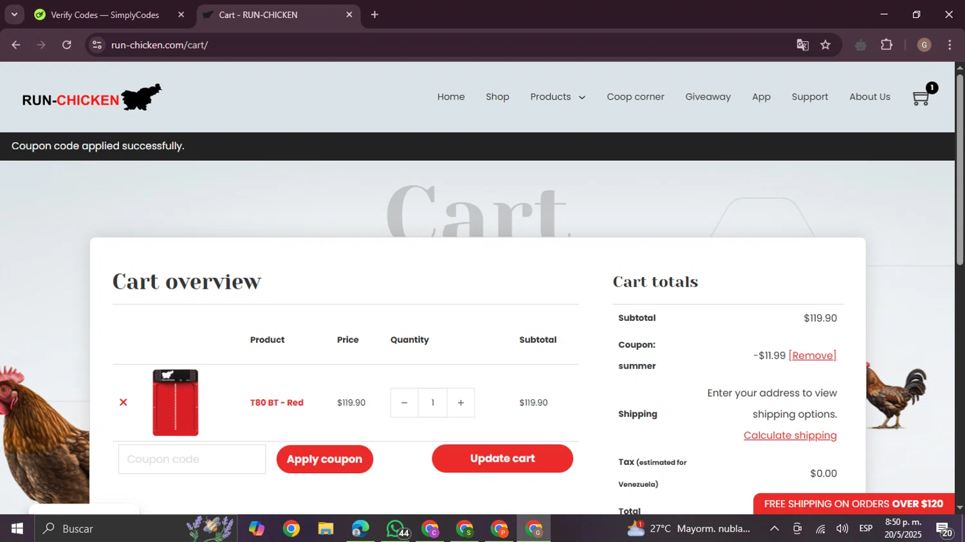The width and height of the screenshot is (965, 542).
Task: Open the volume control in tray
Action: [842, 528]
